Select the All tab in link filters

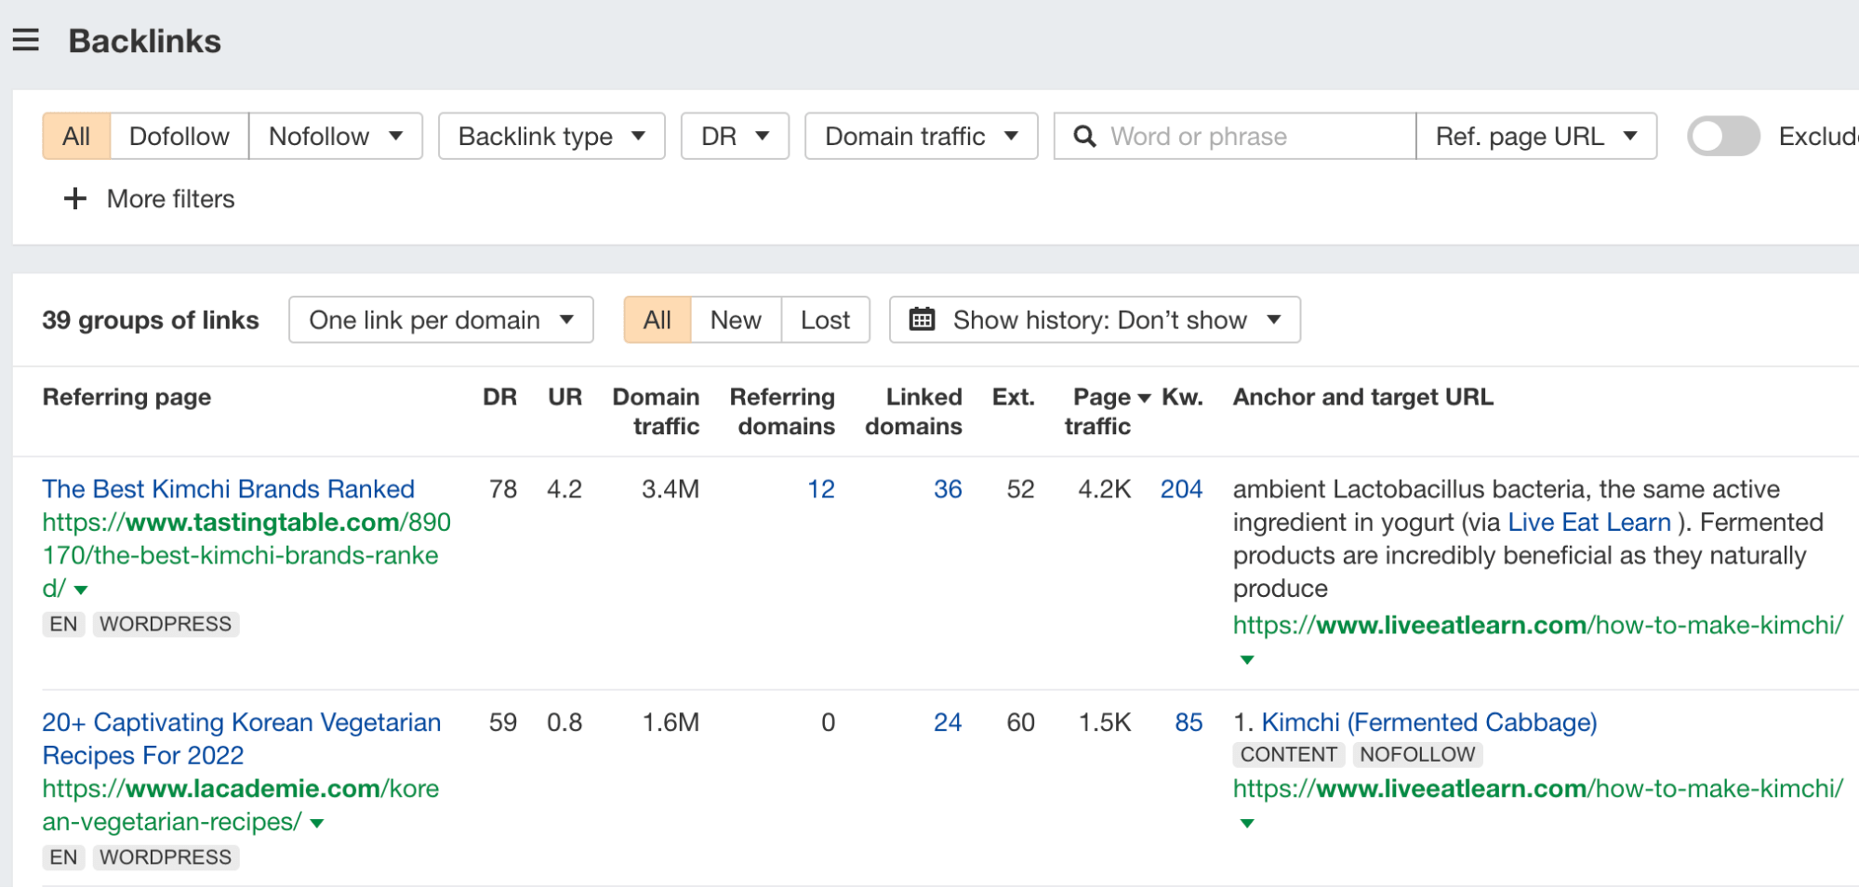coord(657,319)
